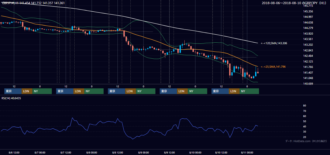330x155 pixels.
Task: Click the RSI level 40 label
Action: pos(304,127)
